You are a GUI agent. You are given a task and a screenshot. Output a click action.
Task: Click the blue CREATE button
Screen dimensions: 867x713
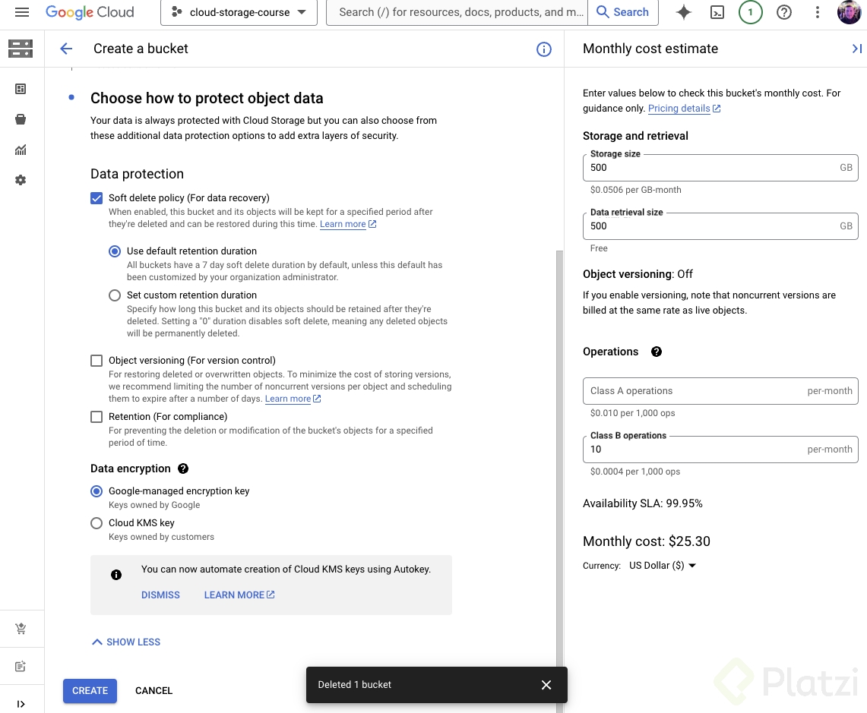coord(90,691)
